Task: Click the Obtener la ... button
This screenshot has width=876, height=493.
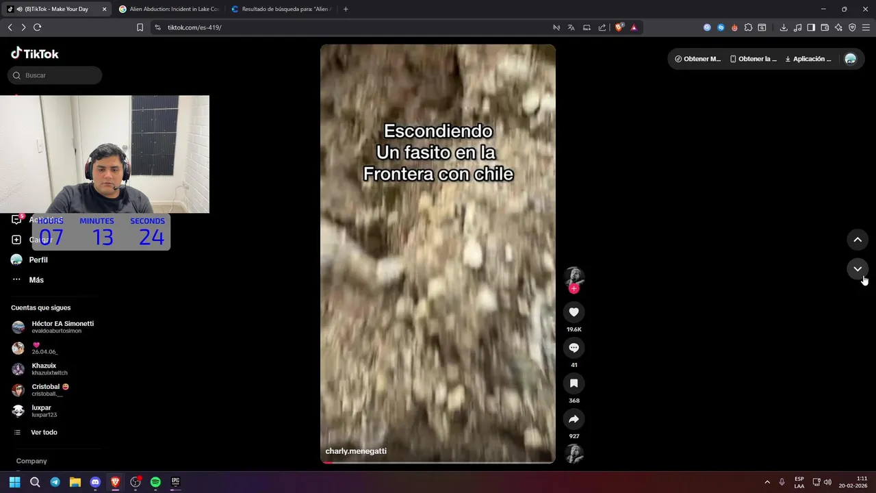Action: (x=753, y=59)
